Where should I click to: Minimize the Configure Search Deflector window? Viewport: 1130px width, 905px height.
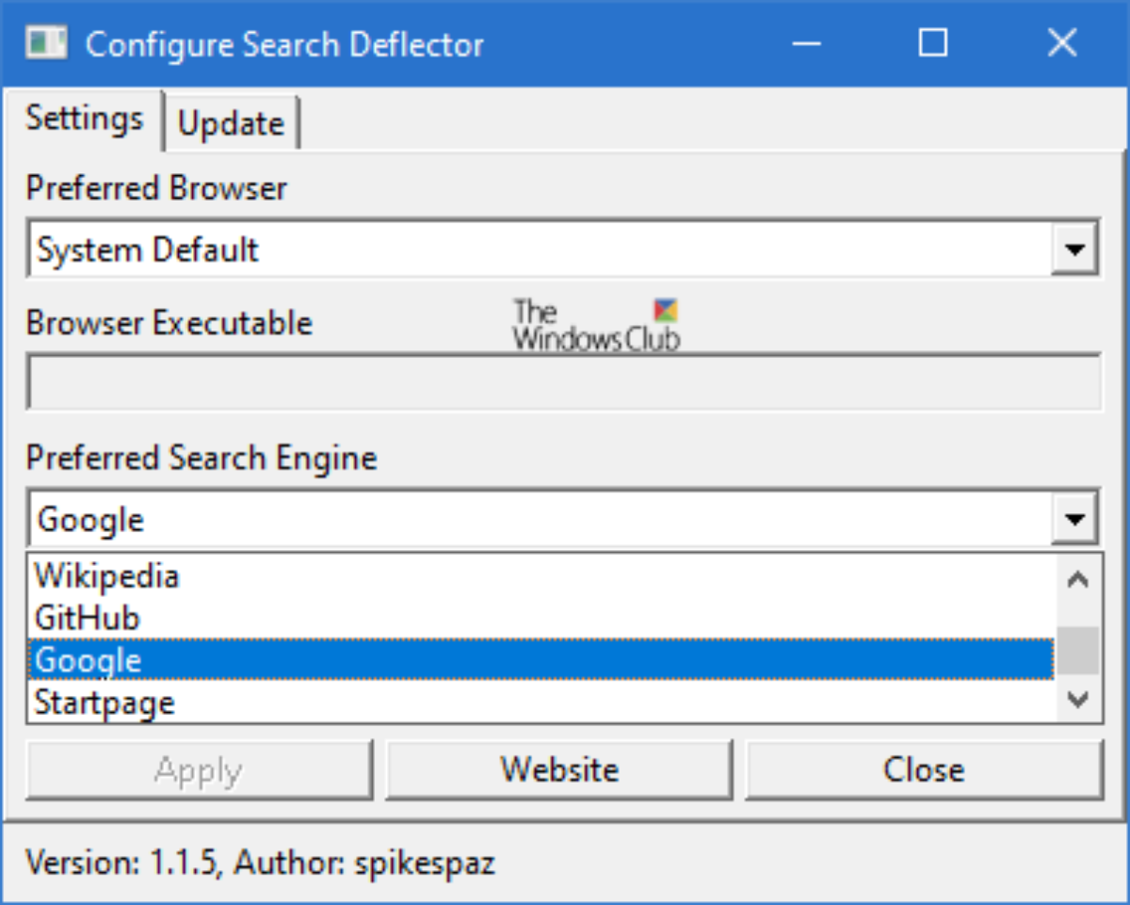click(x=805, y=43)
